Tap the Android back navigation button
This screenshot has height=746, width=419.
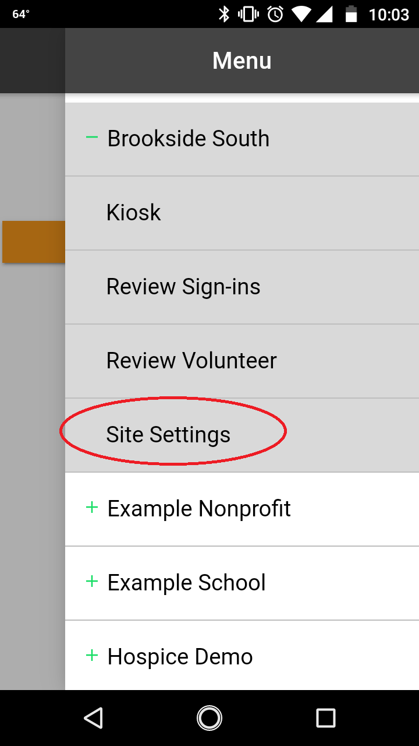click(x=94, y=718)
